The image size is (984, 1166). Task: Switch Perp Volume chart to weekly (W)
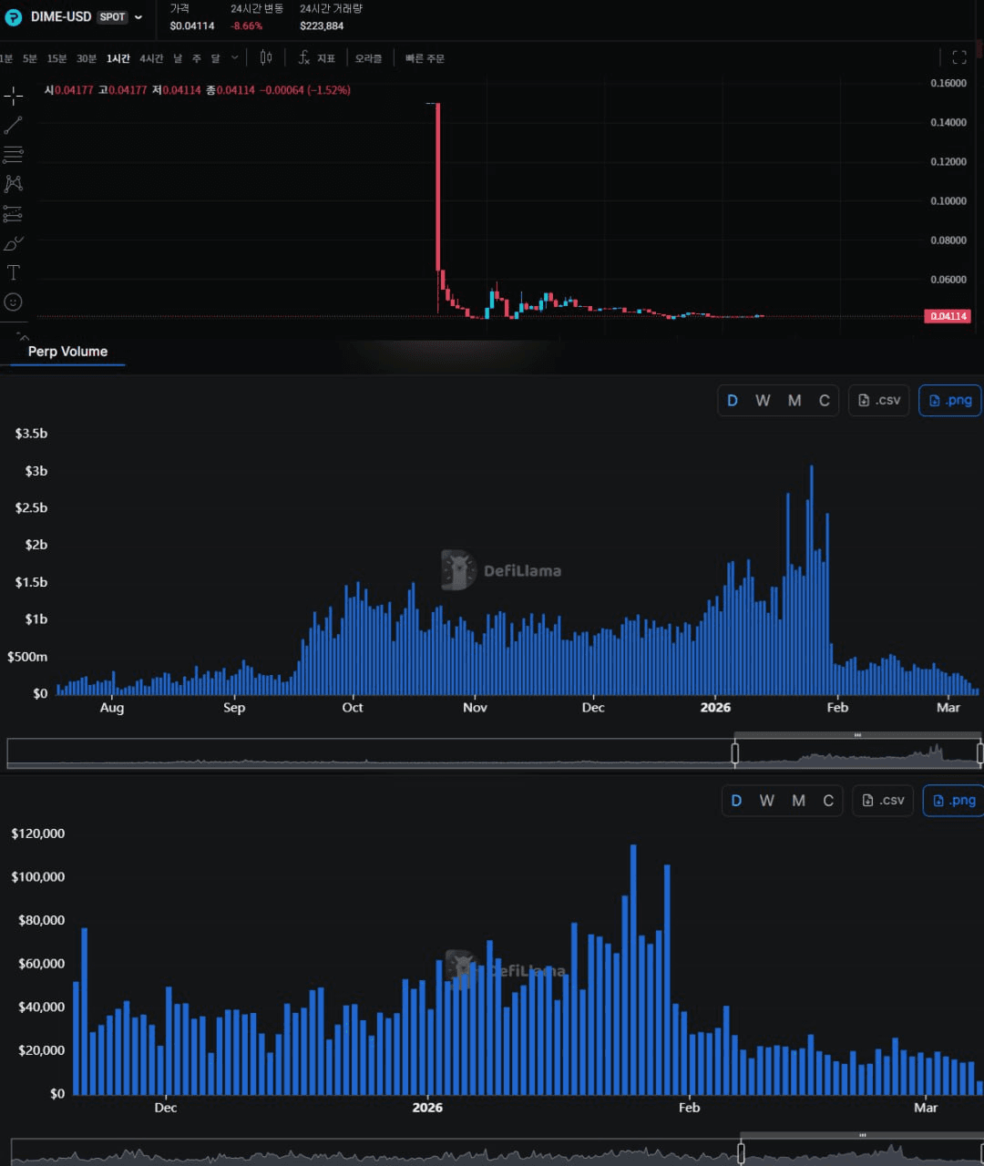[x=763, y=401]
